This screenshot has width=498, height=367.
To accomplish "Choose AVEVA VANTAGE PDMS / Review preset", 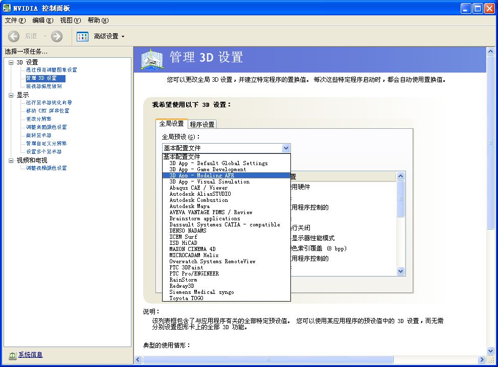I will (227, 212).
